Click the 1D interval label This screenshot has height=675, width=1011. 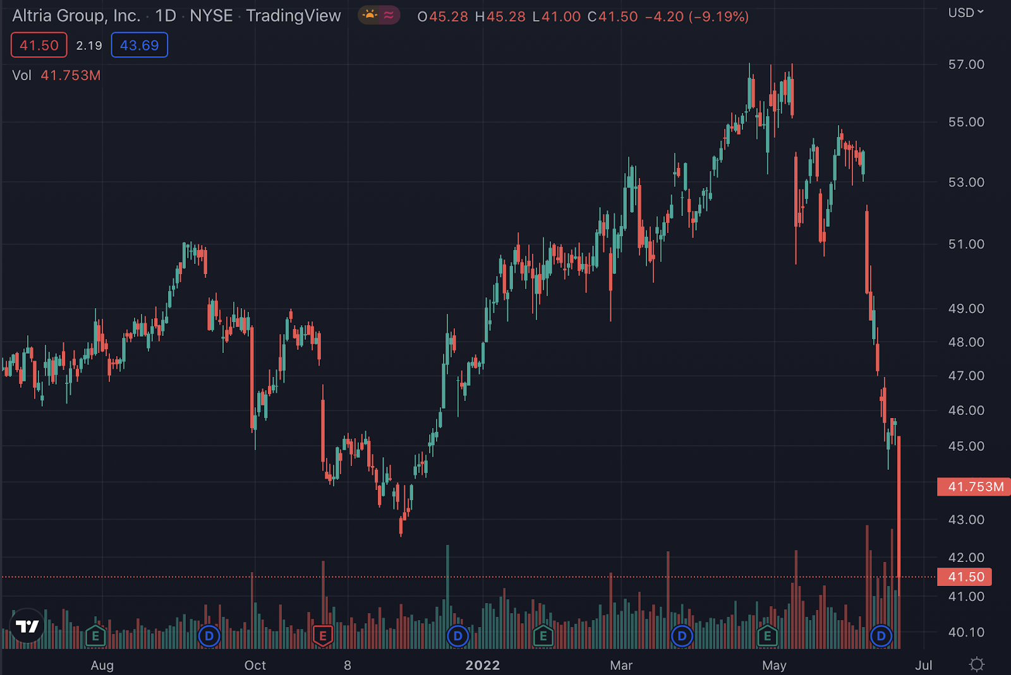[166, 16]
